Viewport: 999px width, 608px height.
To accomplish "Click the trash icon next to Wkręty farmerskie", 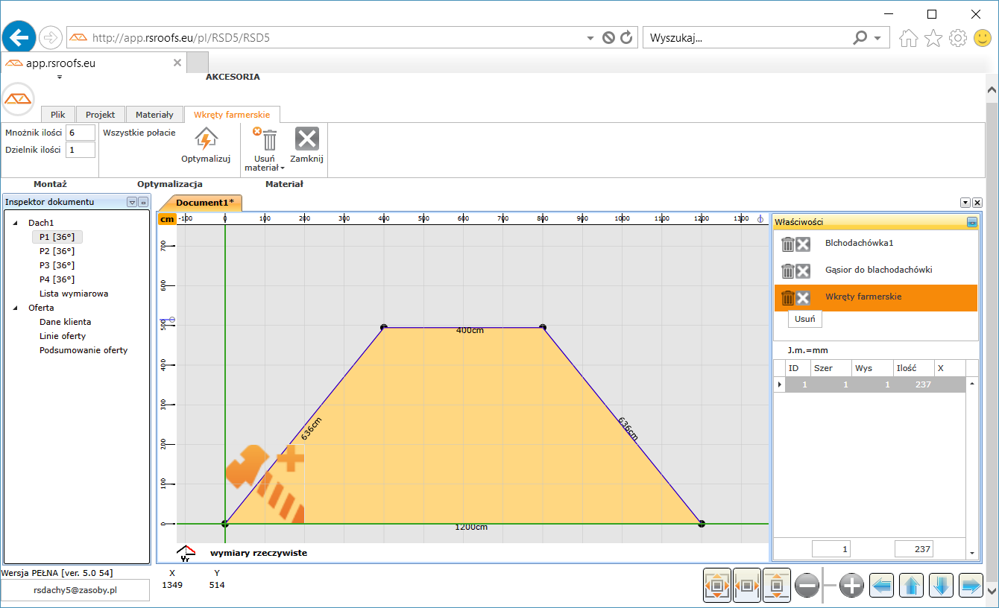I will (x=787, y=298).
